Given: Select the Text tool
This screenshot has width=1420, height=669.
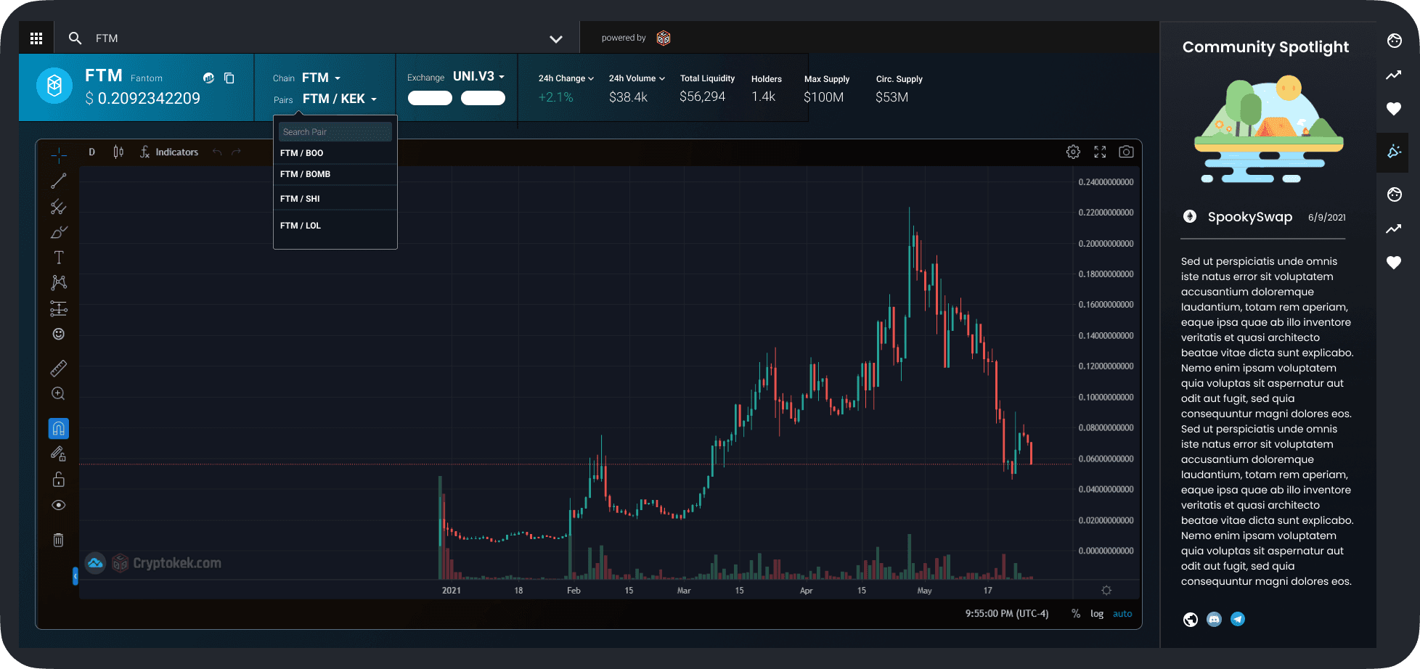Looking at the screenshot, I should click(59, 258).
